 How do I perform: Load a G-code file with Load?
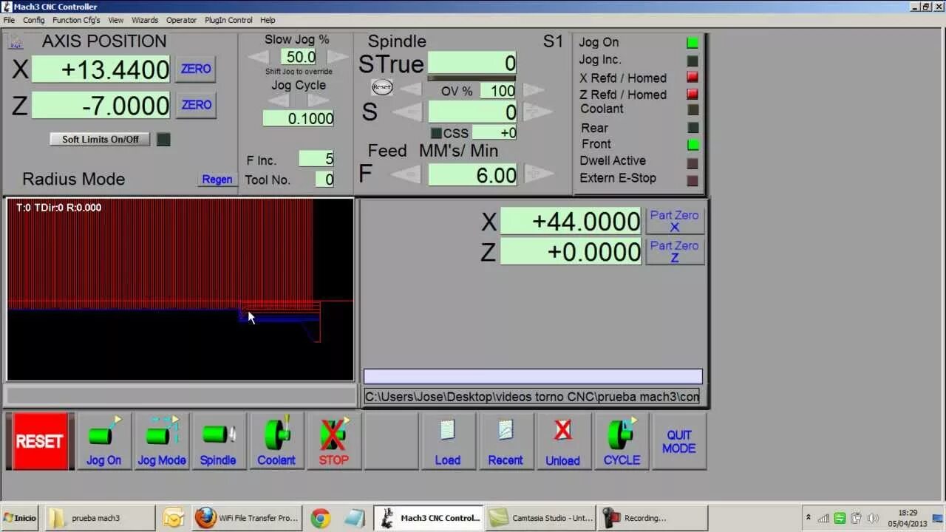coord(448,441)
